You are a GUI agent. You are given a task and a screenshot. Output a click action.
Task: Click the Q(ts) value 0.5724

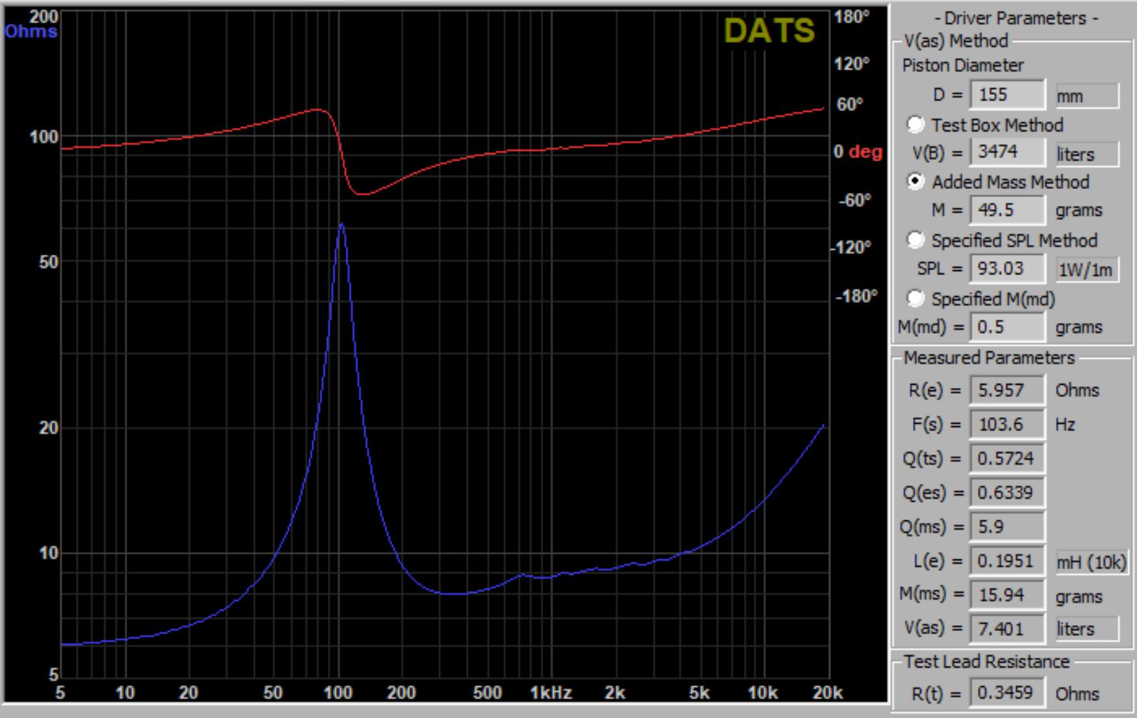pyautogui.click(x=1008, y=459)
